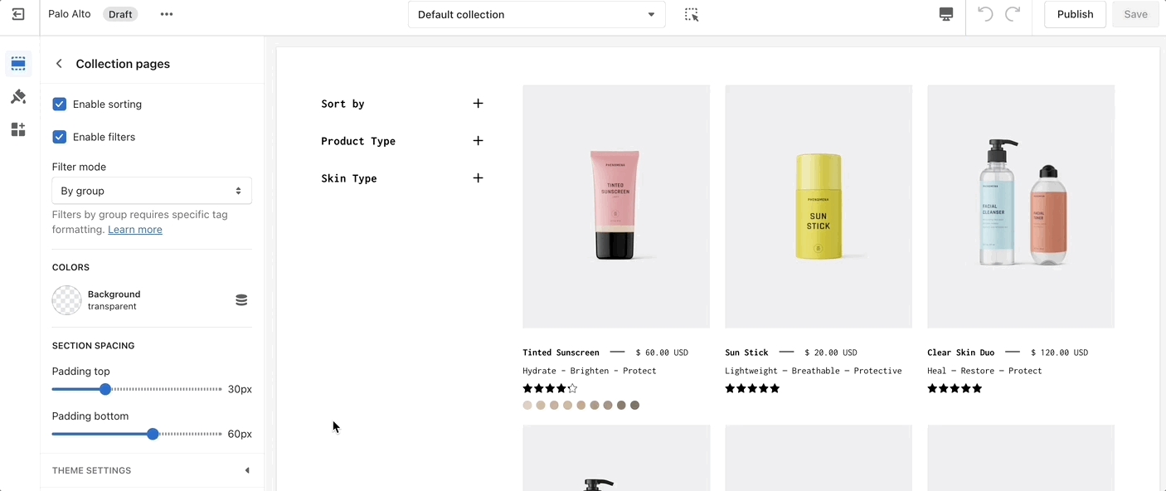Collapse the Theme Settings section
This screenshot has width=1166, height=491.
(246, 470)
